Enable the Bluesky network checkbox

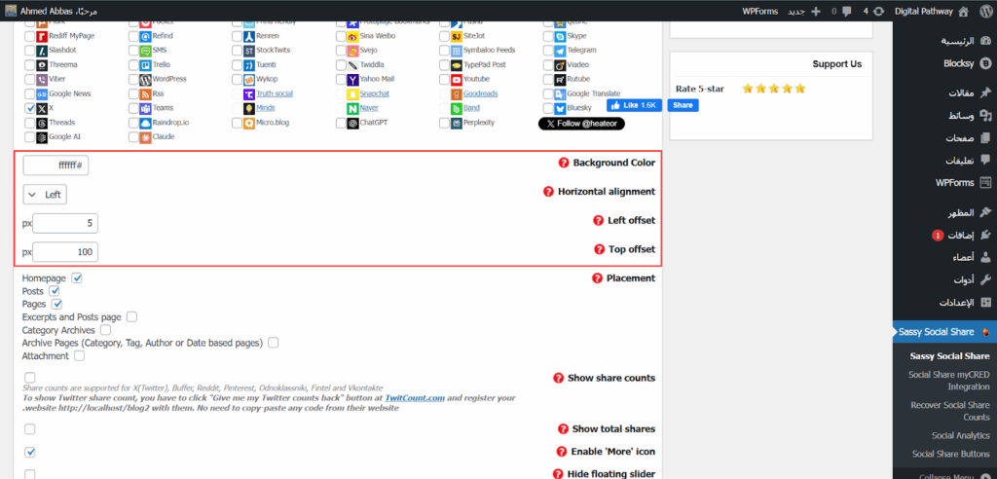pyautogui.click(x=548, y=108)
